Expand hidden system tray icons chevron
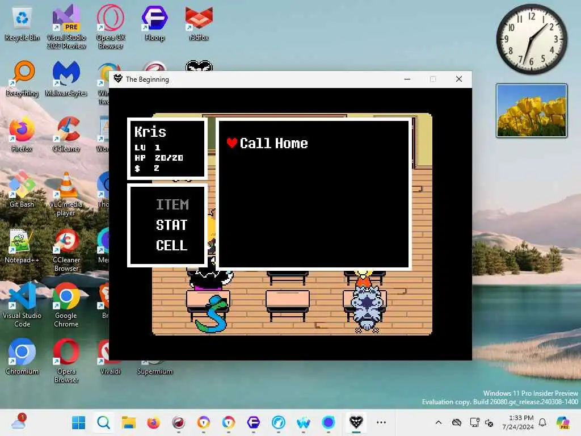 click(x=439, y=422)
